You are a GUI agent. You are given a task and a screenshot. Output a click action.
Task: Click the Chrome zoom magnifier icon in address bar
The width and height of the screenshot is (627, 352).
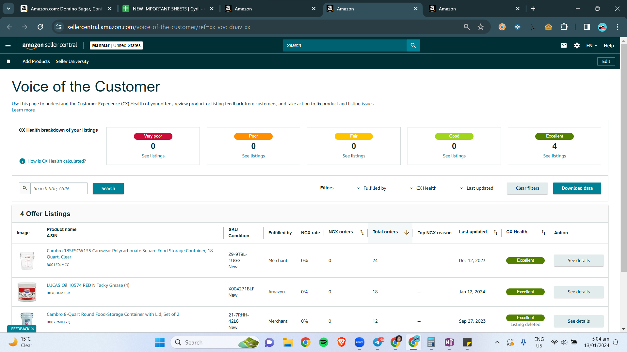click(x=467, y=27)
